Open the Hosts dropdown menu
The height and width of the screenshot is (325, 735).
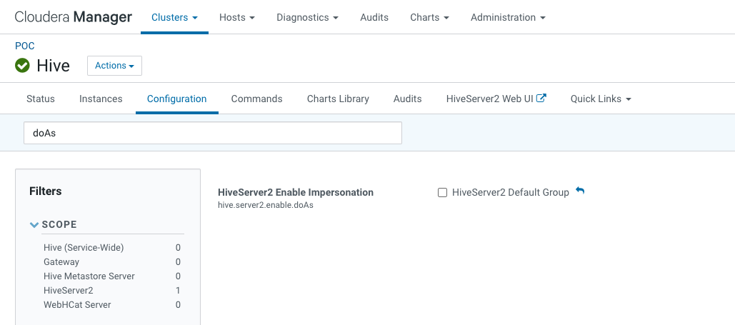236,17
